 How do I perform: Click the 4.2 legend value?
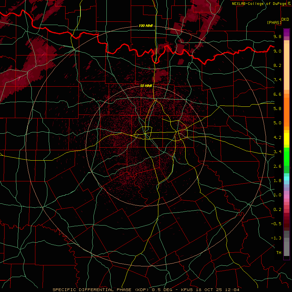277,138
